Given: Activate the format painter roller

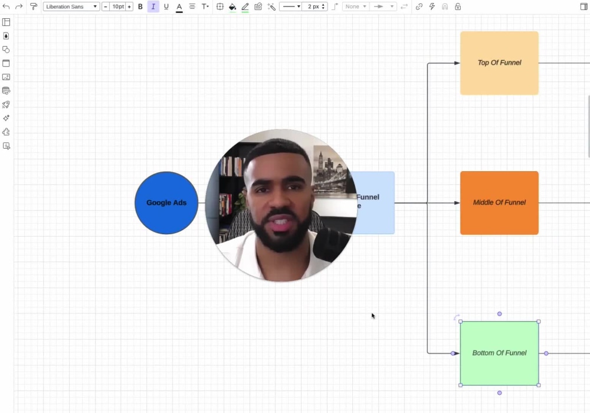Looking at the screenshot, I should coord(34,6).
